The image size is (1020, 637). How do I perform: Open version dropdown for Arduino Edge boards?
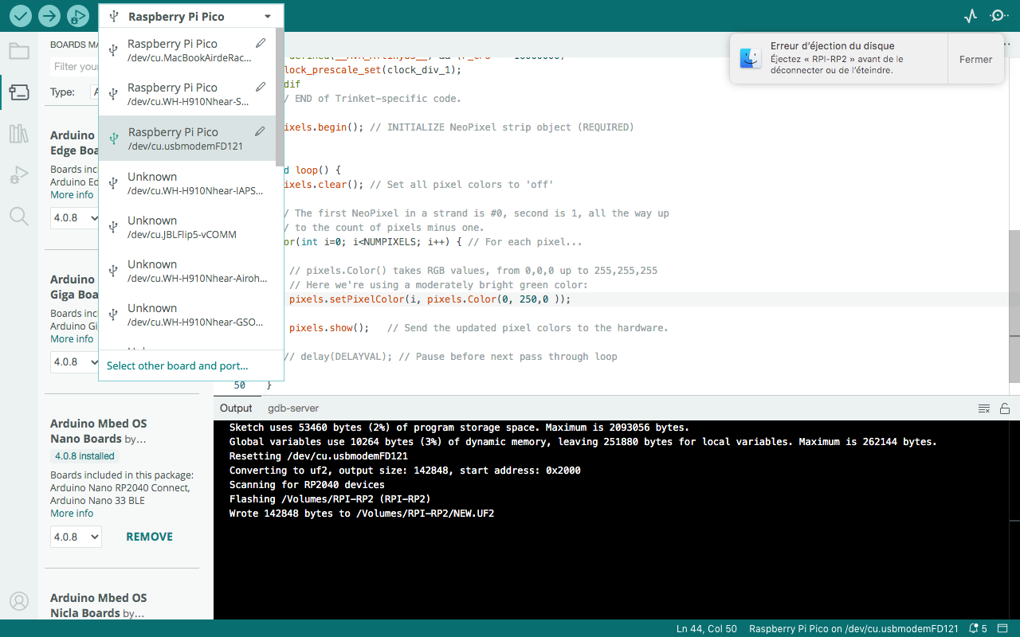click(74, 217)
